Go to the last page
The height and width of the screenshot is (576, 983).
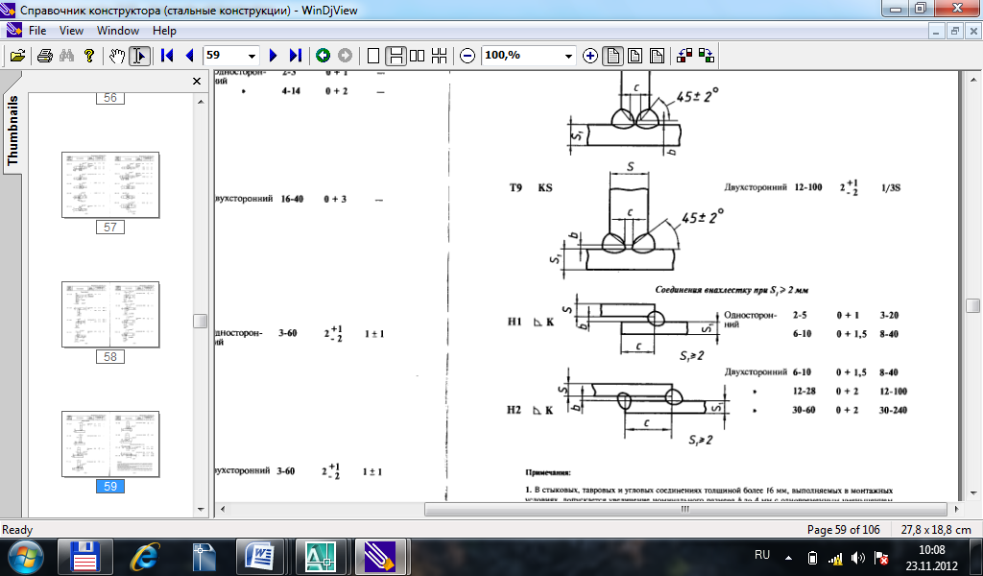(296, 56)
